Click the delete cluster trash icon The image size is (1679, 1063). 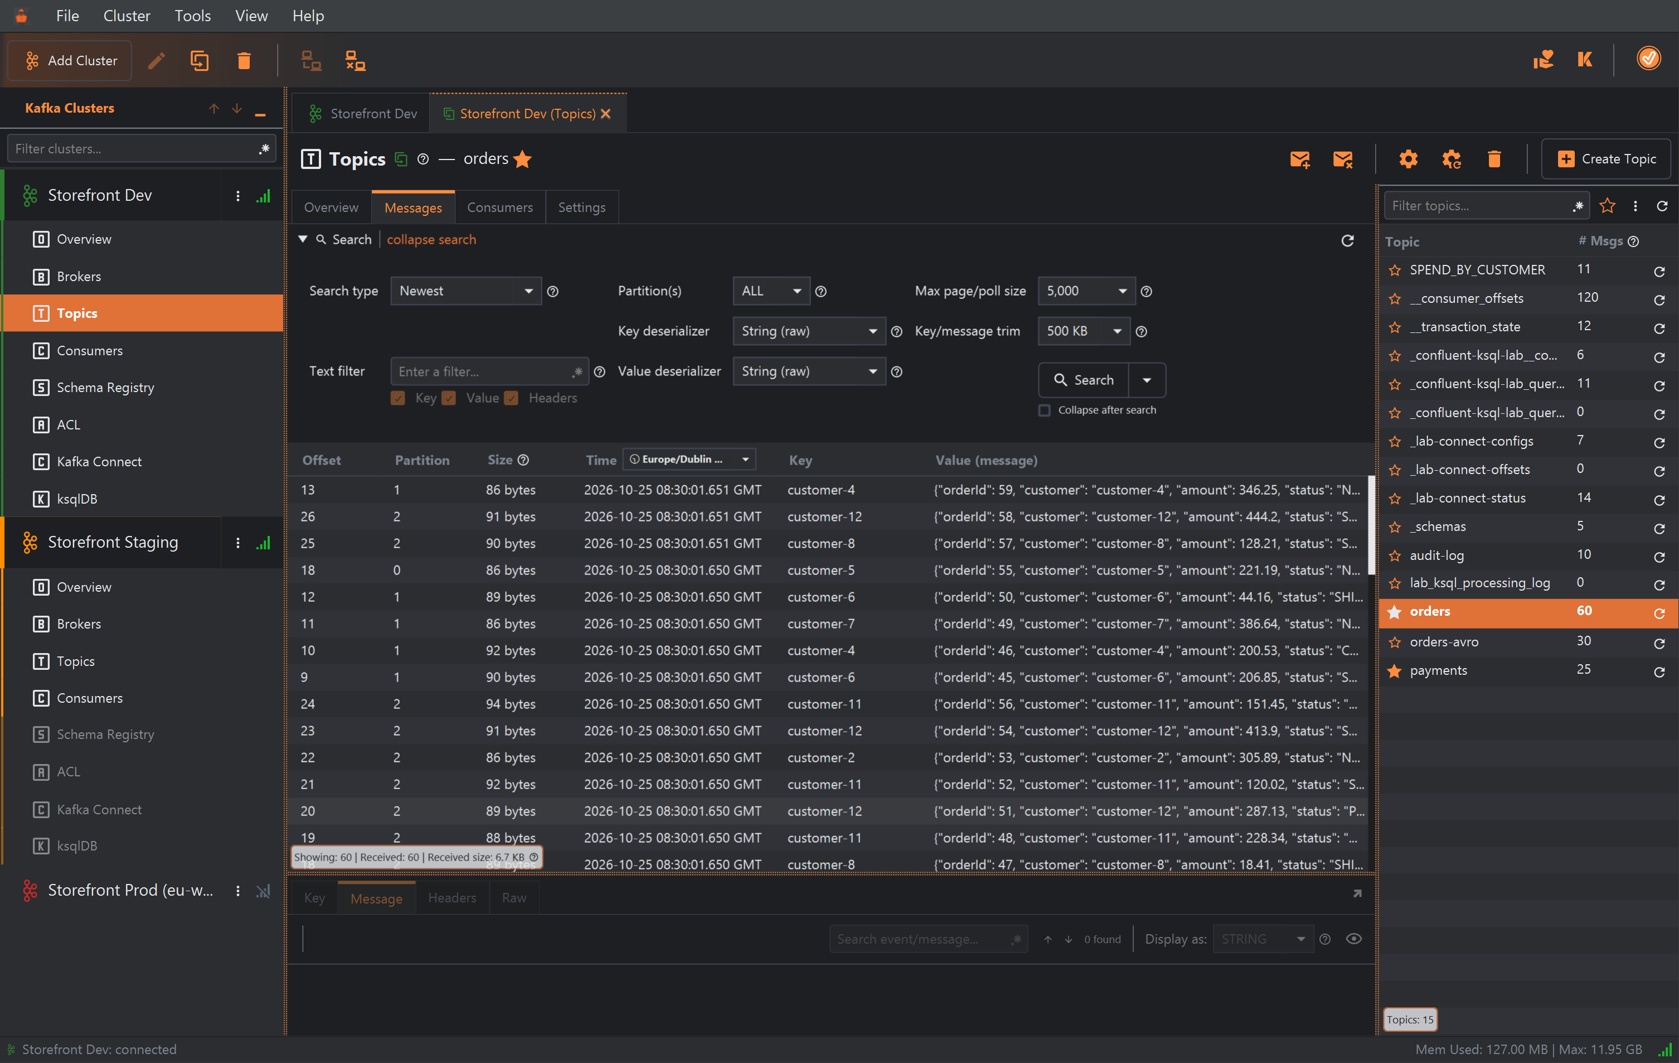(x=244, y=61)
